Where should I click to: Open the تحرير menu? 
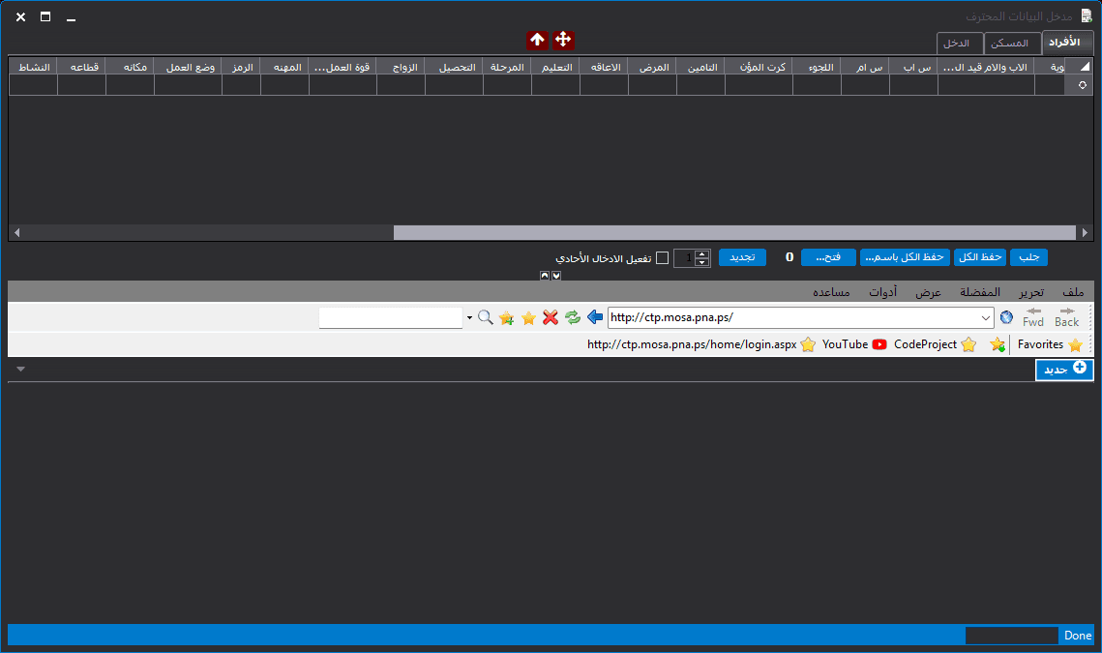(x=1031, y=292)
